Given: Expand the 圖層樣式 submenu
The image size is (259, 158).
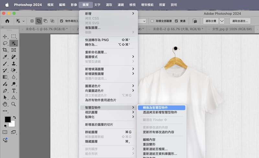Looking at the screenshot, I should click(x=109, y=57).
